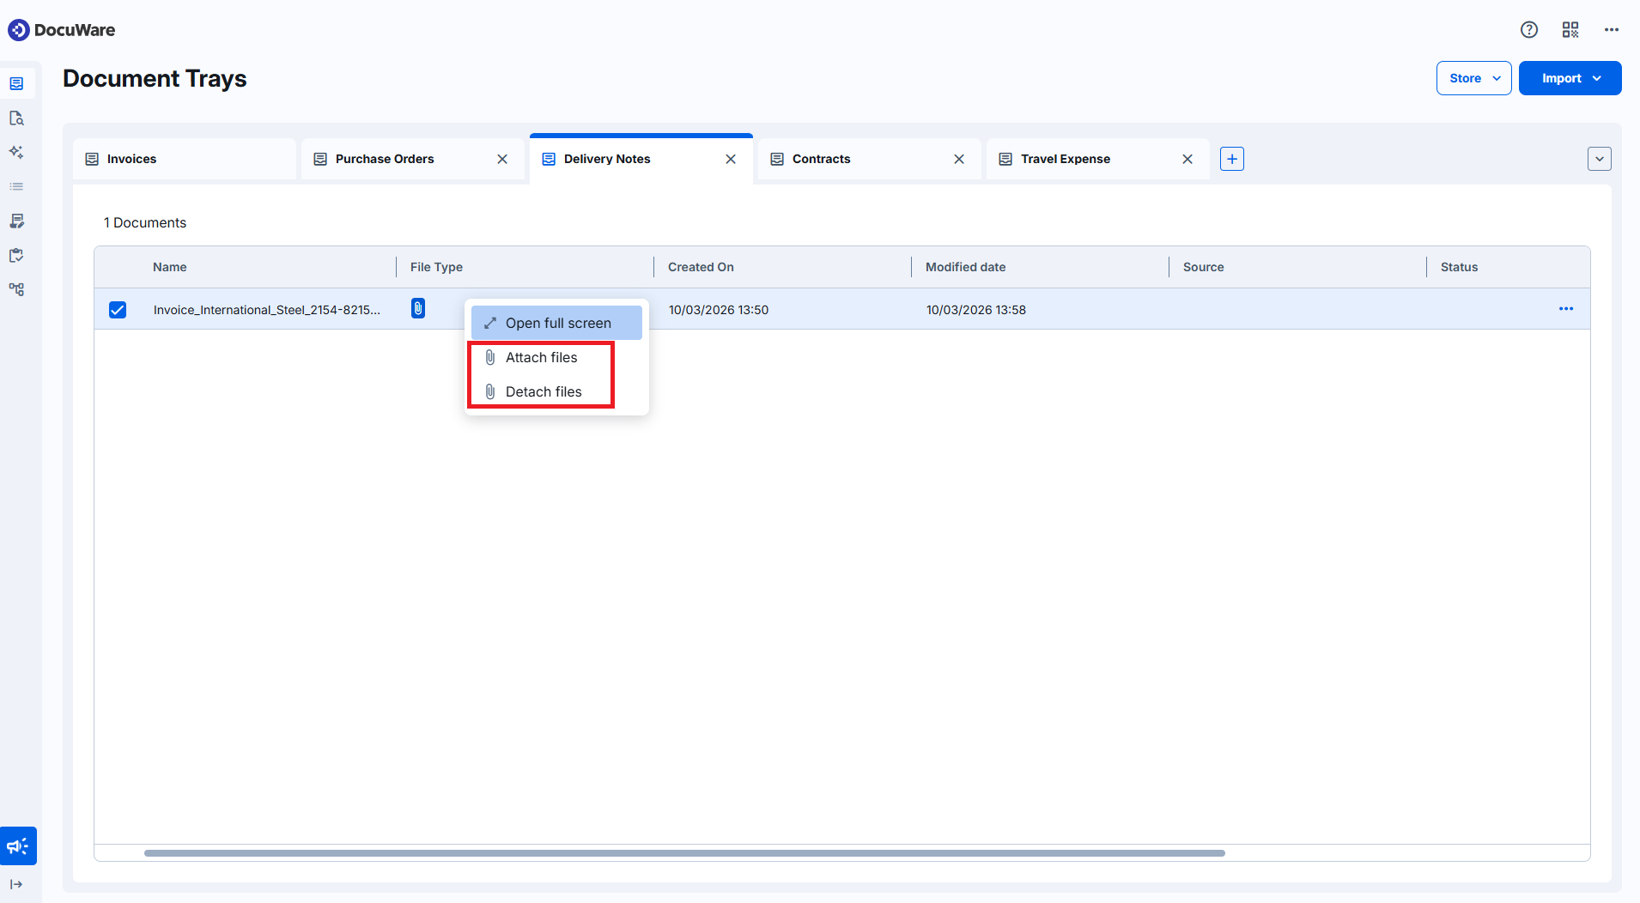The image size is (1640, 903).
Task: Open the AI sparkle sidebar icon
Action: 16,152
